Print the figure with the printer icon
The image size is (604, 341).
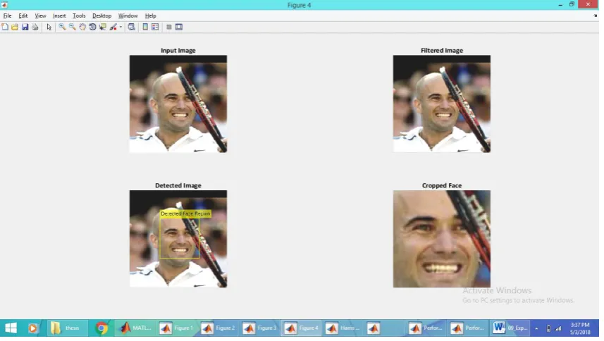point(35,27)
